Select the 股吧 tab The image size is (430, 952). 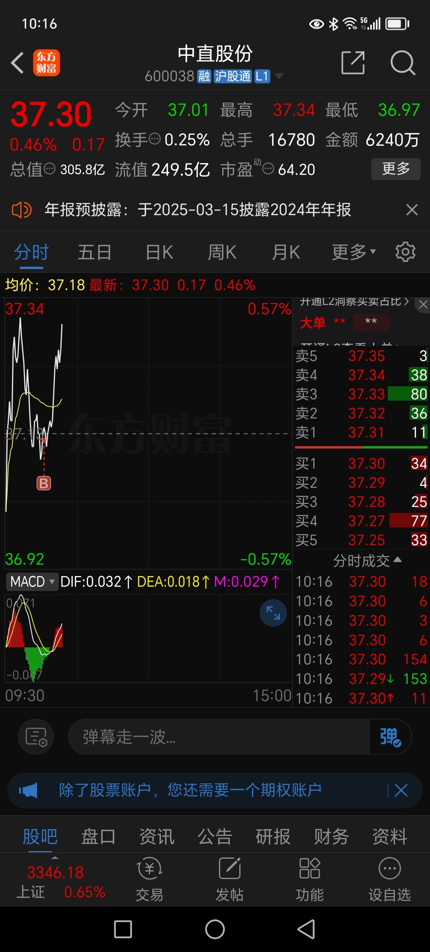click(40, 836)
